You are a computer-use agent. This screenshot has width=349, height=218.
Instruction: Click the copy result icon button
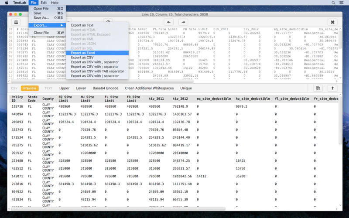point(318,88)
